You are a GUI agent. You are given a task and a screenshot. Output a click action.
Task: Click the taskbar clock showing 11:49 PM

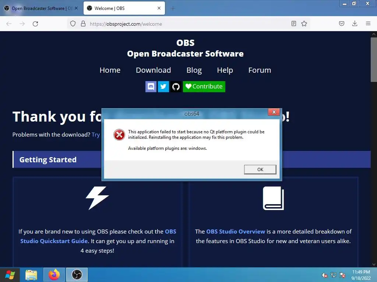point(361,275)
